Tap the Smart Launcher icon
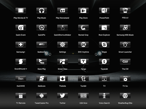The image size is (146, 109). point(125,44)
